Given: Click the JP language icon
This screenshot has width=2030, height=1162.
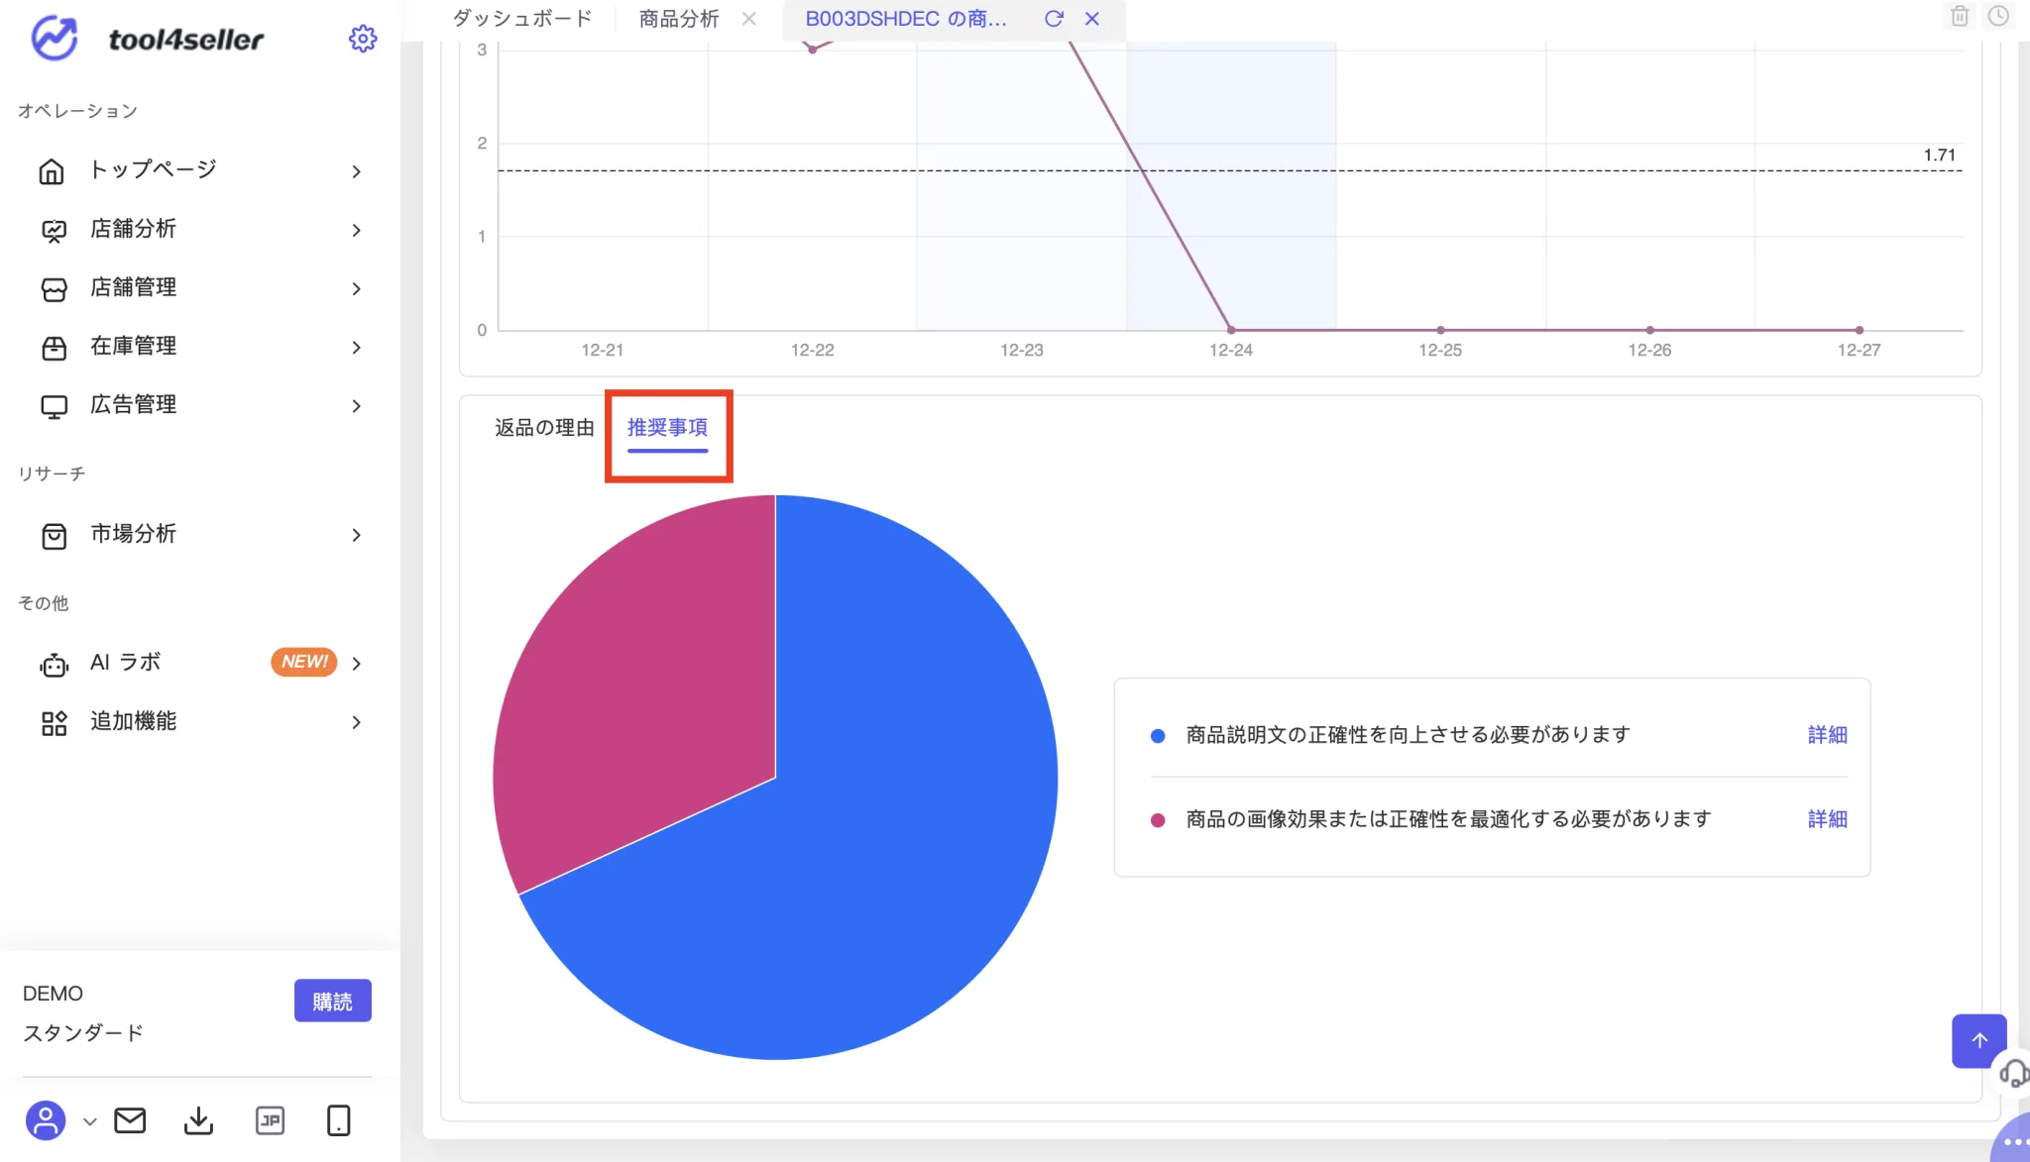Looking at the screenshot, I should pos(270,1120).
